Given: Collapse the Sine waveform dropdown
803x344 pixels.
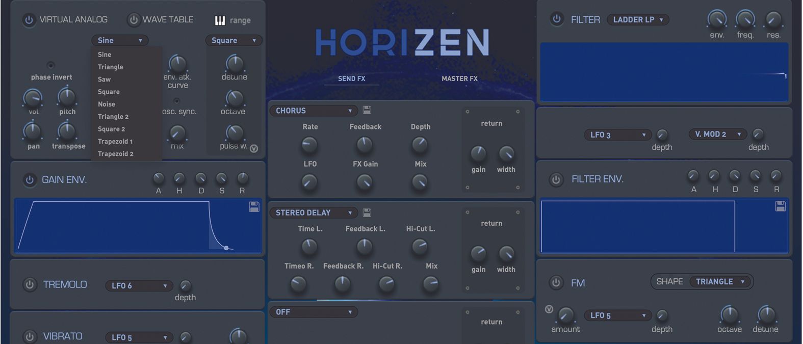Looking at the screenshot, I should click(x=120, y=40).
